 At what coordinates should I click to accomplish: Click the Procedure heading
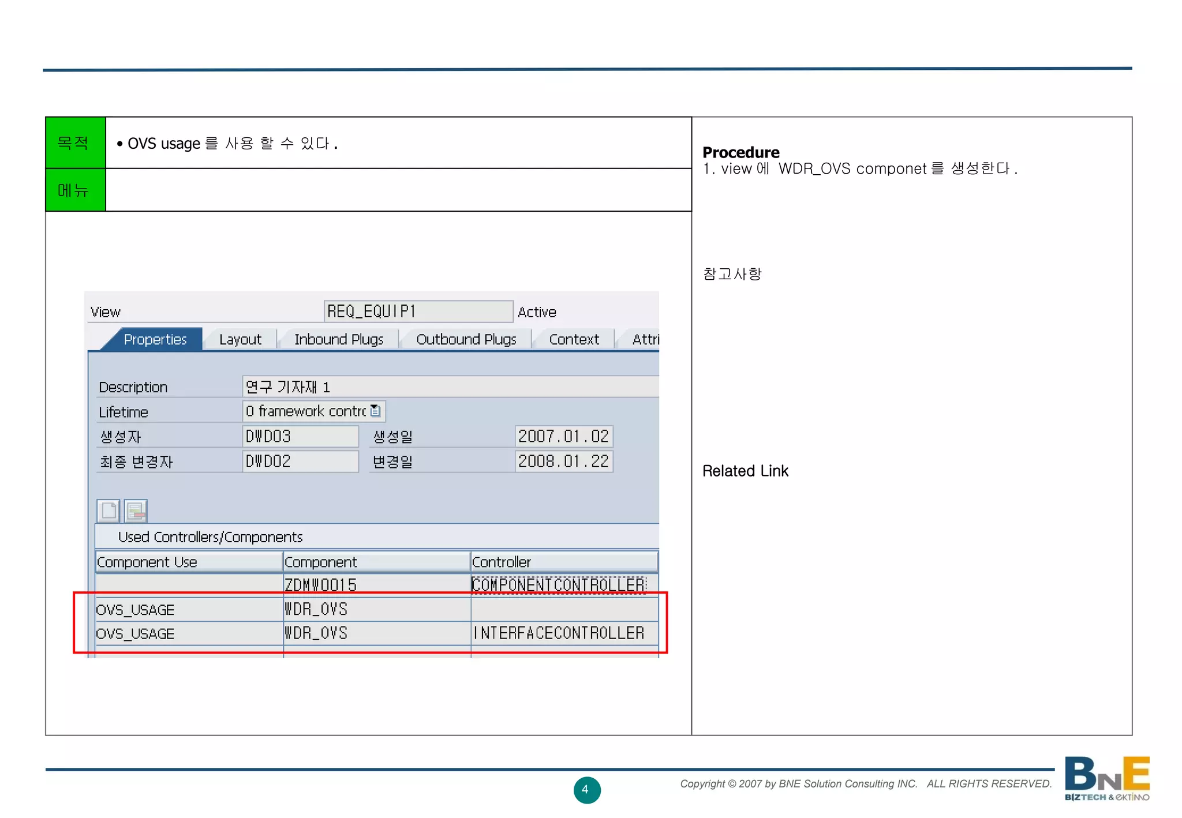[x=741, y=152]
